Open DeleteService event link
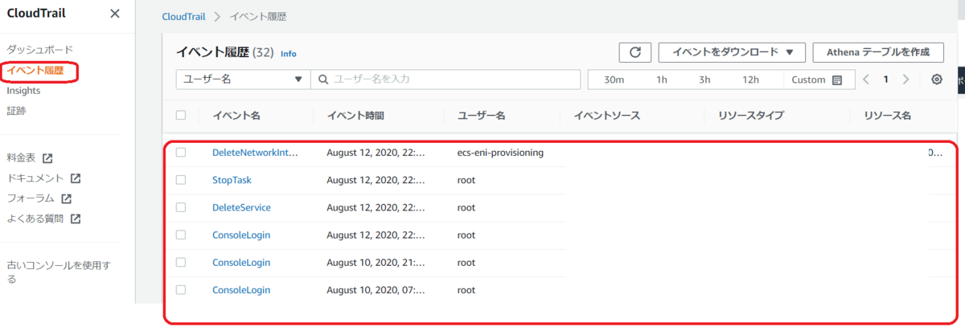The image size is (965, 331). click(x=241, y=207)
